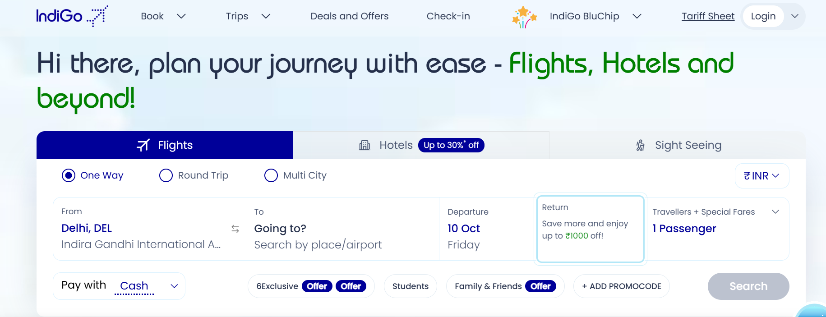Open the Tariff Sheet link

[x=708, y=16]
